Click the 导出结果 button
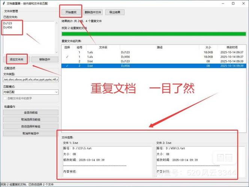The image size is (249, 187). (115, 12)
